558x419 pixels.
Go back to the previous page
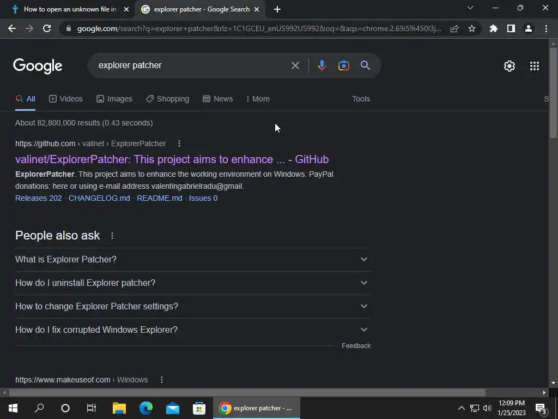click(12, 28)
